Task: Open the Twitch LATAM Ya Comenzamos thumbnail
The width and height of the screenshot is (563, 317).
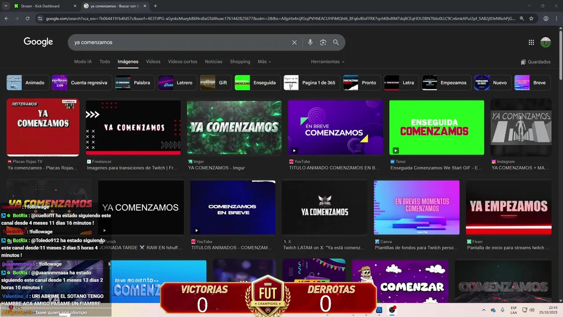Action: 324,207
